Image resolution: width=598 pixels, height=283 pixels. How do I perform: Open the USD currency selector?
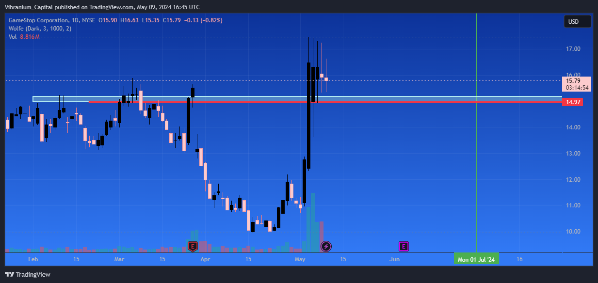point(577,21)
